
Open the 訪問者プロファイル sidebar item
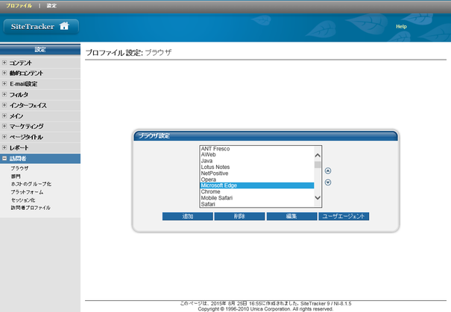[31, 208]
